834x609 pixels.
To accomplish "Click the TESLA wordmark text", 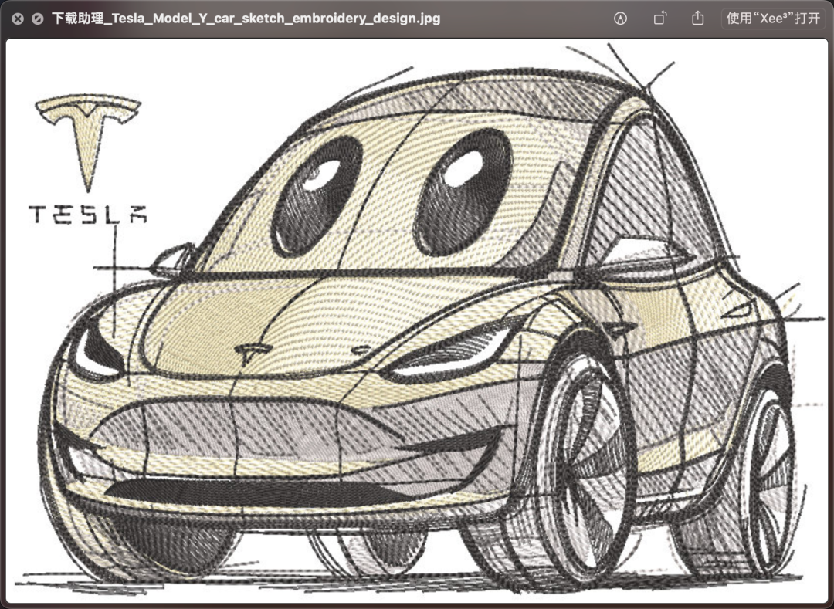I will (87, 214).
